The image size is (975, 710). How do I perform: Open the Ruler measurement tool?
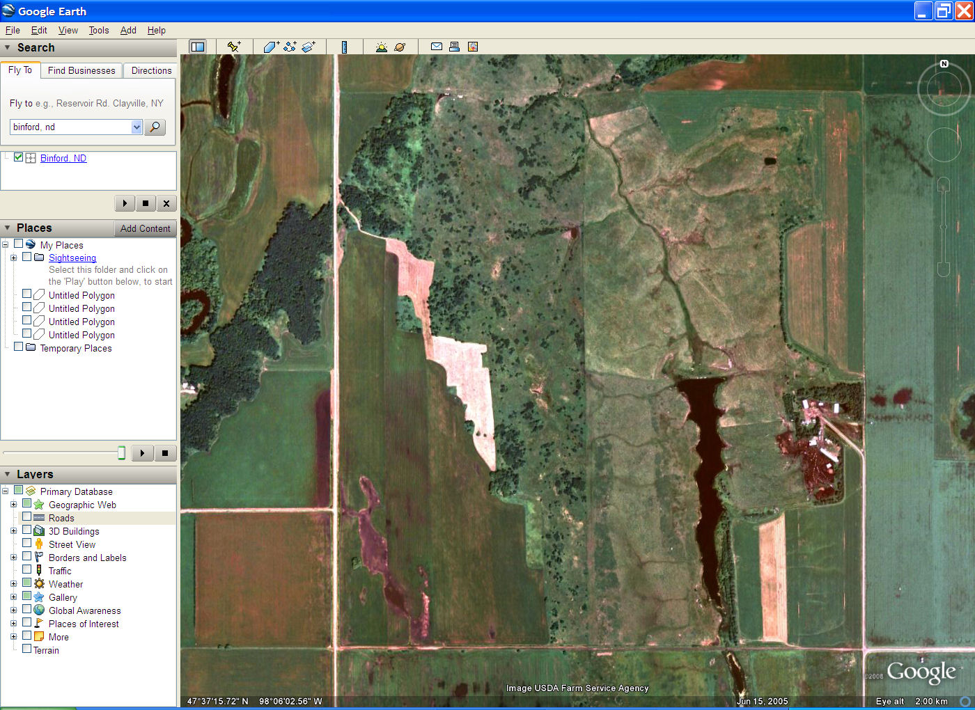pyautogui.click(x=344, y=47)
